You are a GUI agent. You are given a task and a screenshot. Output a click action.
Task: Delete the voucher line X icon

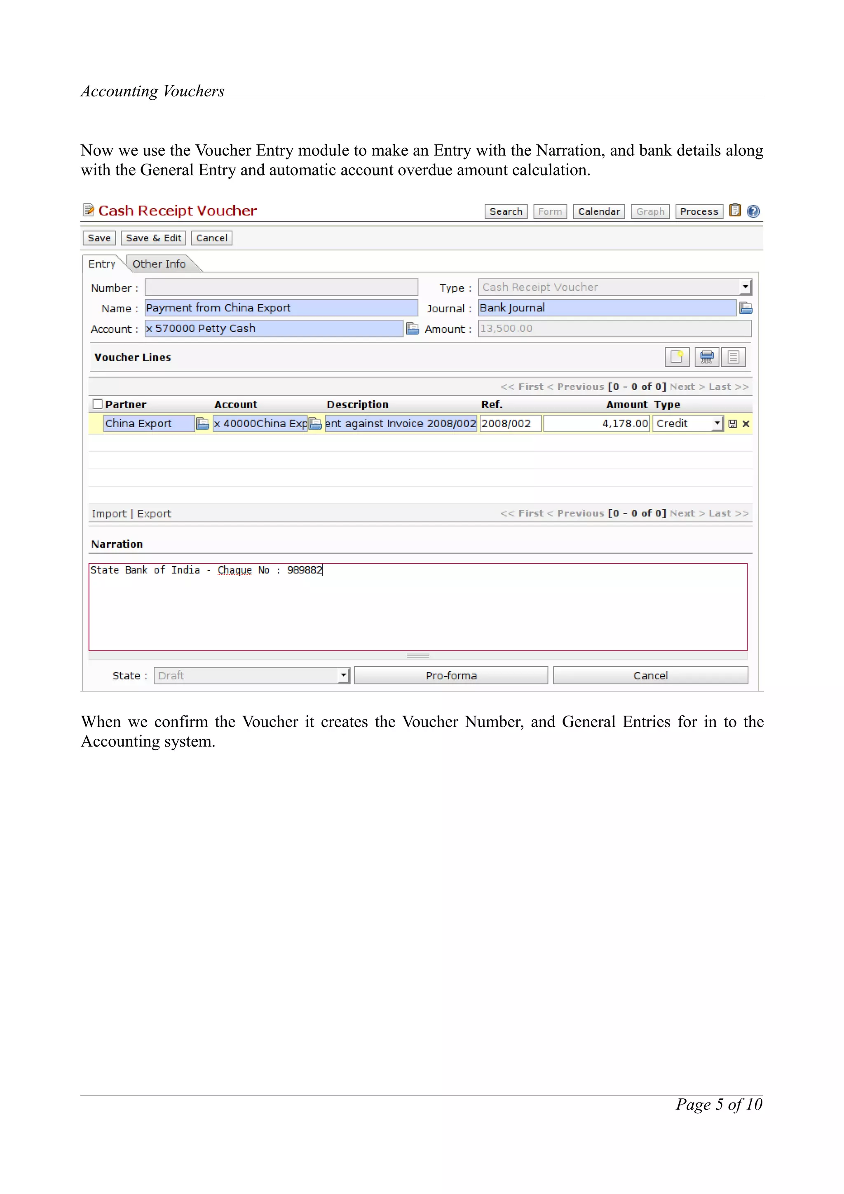click(x=746, y=424)
